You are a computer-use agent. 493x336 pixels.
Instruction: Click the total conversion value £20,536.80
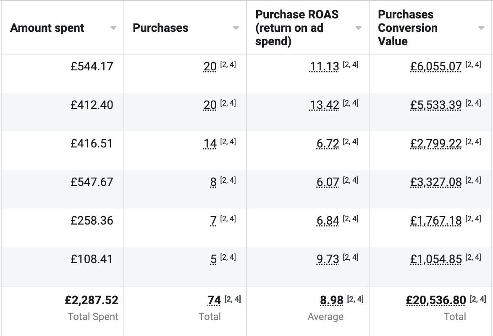tap(436, 300)
